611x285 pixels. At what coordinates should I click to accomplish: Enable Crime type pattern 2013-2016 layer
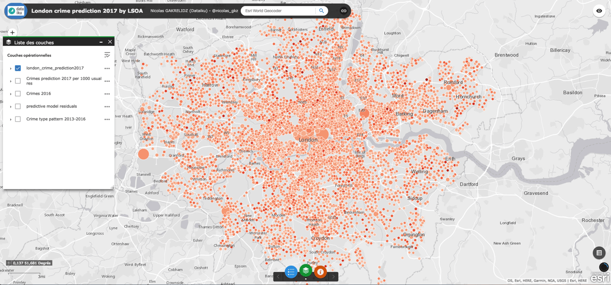pos(18,119)
